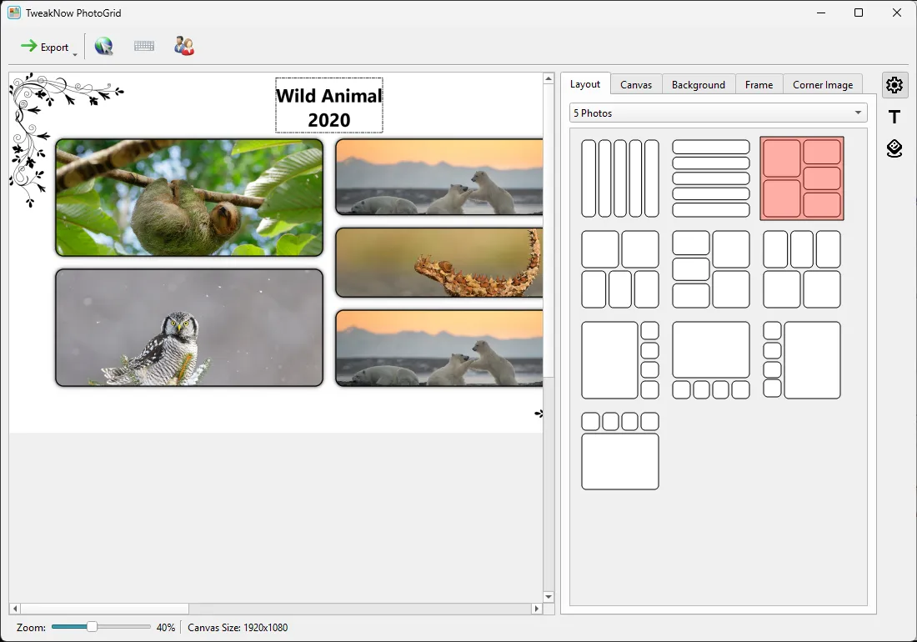917x642 pixels.
Task: Open the Corner Image tab
Action: (x=822, y=85)
